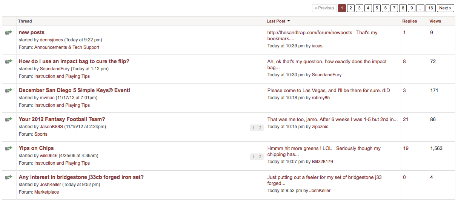The image size is (458, 200).
Task: Click the thread icon beside 'Yips on Chips'
Action: tap(9, 148)
